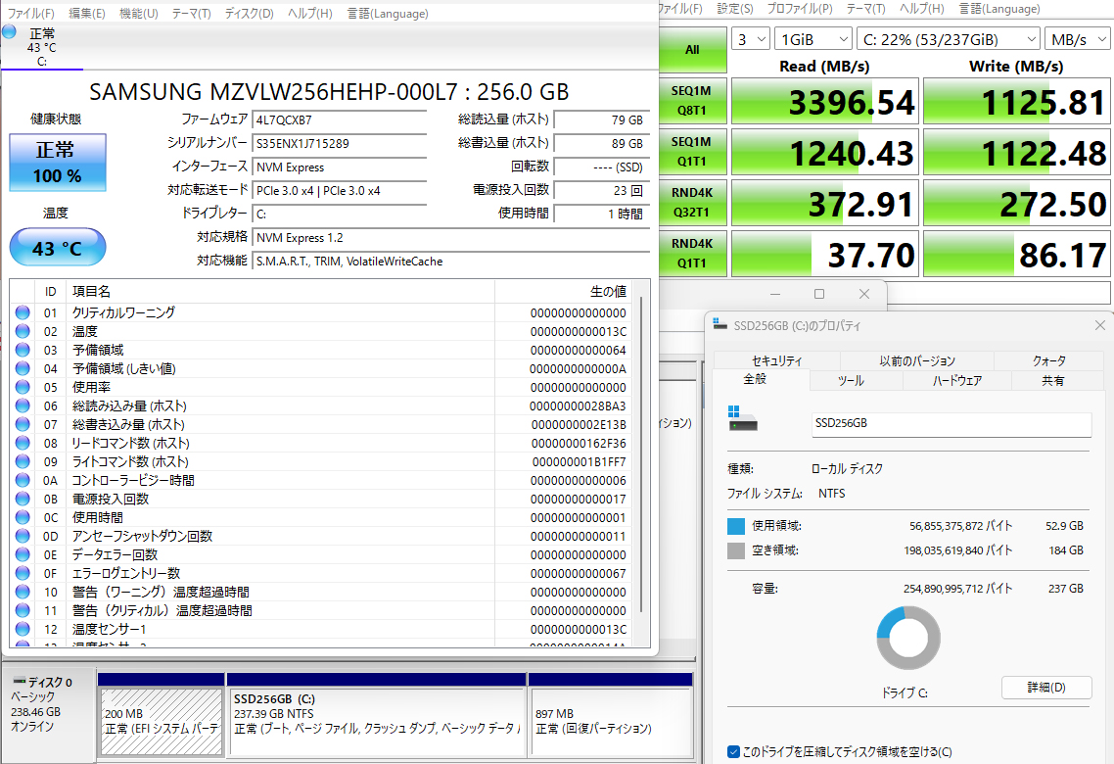Switch to 共有 tab in properties
This screenshot has width=1114, height=764.
(x=1053, y=380)
